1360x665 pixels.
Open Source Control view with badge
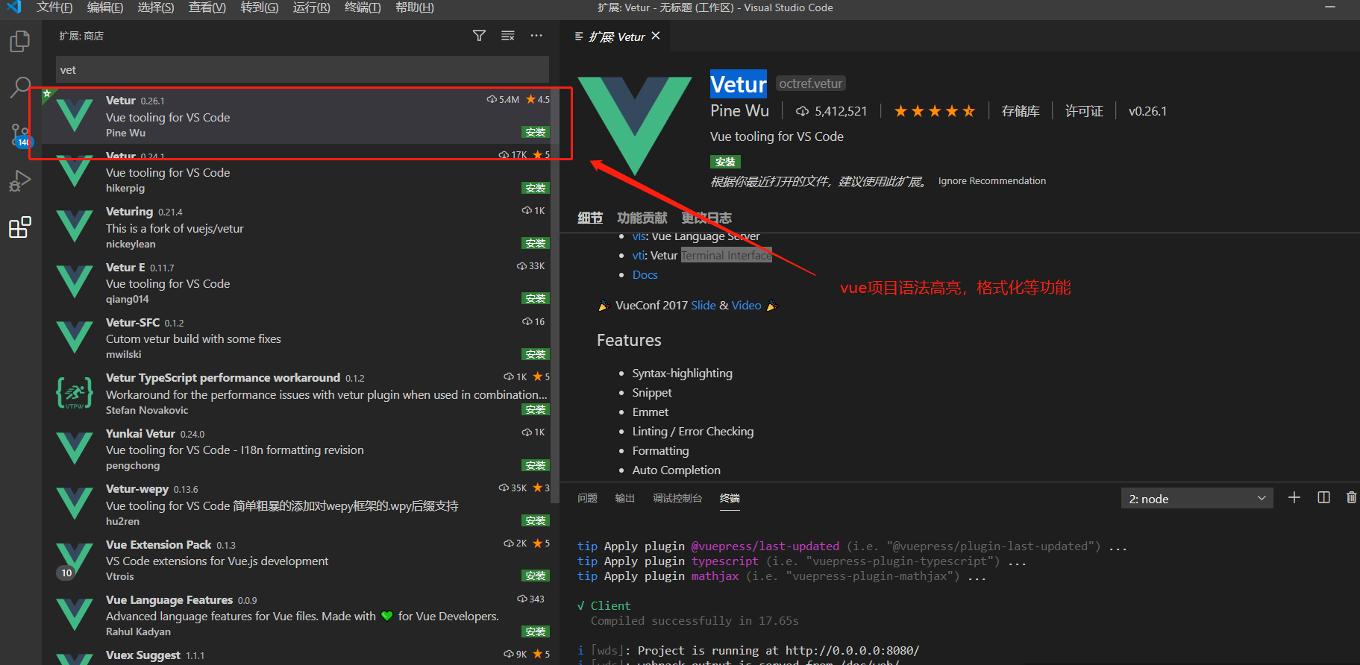[x=20, y=135]
